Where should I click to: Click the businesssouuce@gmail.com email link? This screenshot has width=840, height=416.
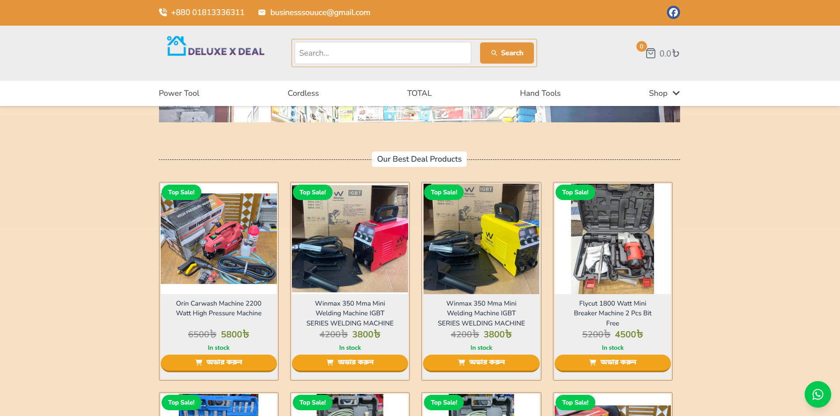[320, 12]
